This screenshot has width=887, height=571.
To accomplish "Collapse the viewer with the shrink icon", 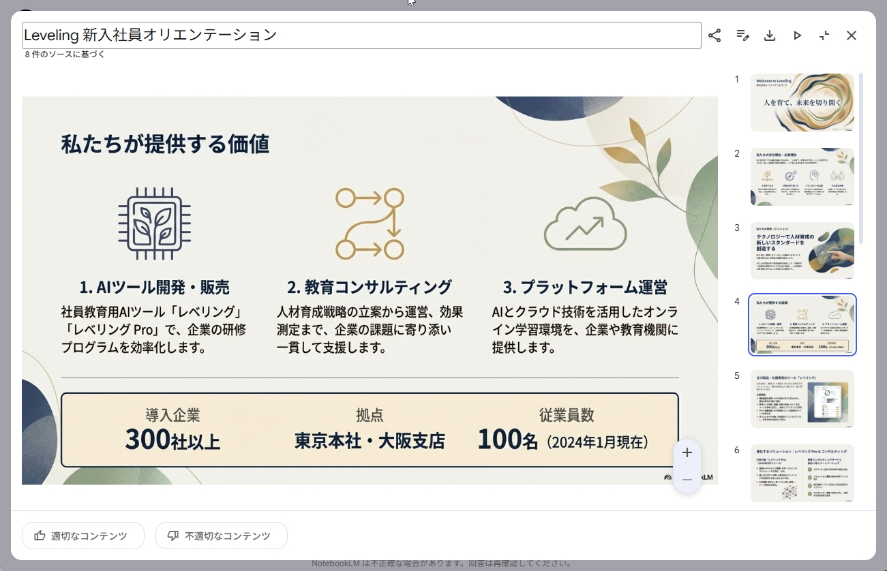I will (824, 35).
